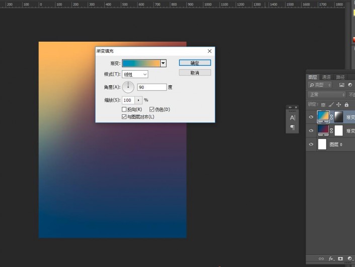355x267 pixels.
Task: Select second gradient layer thumbnail
Action: [x=323, y=130]
